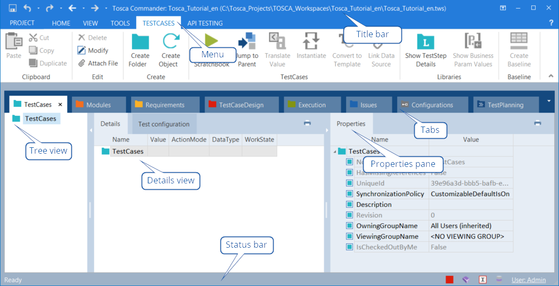Click the Description property row
Image resolution: width=559 pixels, height=286 pixels.
(430, 205)
